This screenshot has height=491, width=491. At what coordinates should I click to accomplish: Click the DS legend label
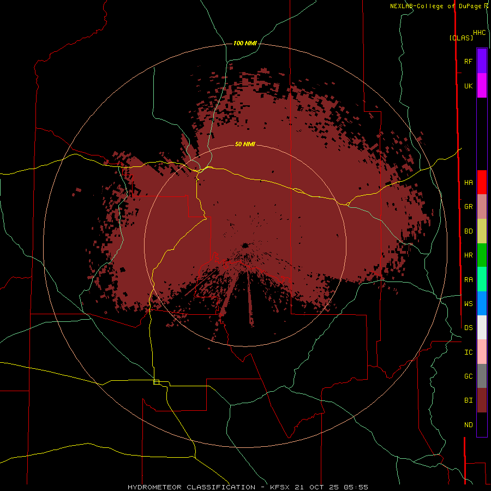[468, 328]
